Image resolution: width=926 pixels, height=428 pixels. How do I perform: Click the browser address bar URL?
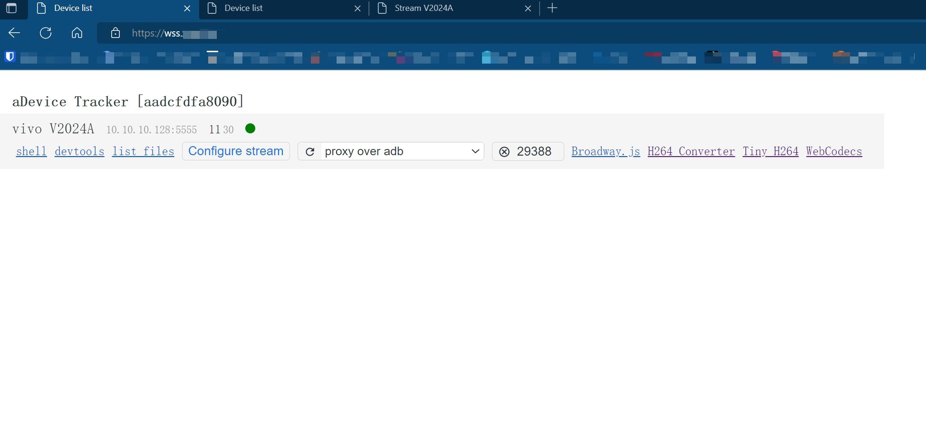point(285,33)
